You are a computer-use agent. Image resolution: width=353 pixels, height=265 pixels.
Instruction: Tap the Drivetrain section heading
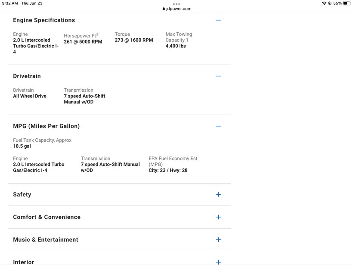click(x=27, y=76)
